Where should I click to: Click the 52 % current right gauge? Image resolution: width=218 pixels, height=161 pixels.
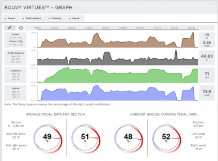tap(166, 138)
